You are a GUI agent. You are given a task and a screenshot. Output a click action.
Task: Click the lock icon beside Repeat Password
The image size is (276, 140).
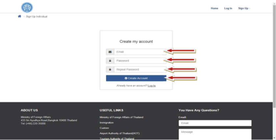pos(110,70)
